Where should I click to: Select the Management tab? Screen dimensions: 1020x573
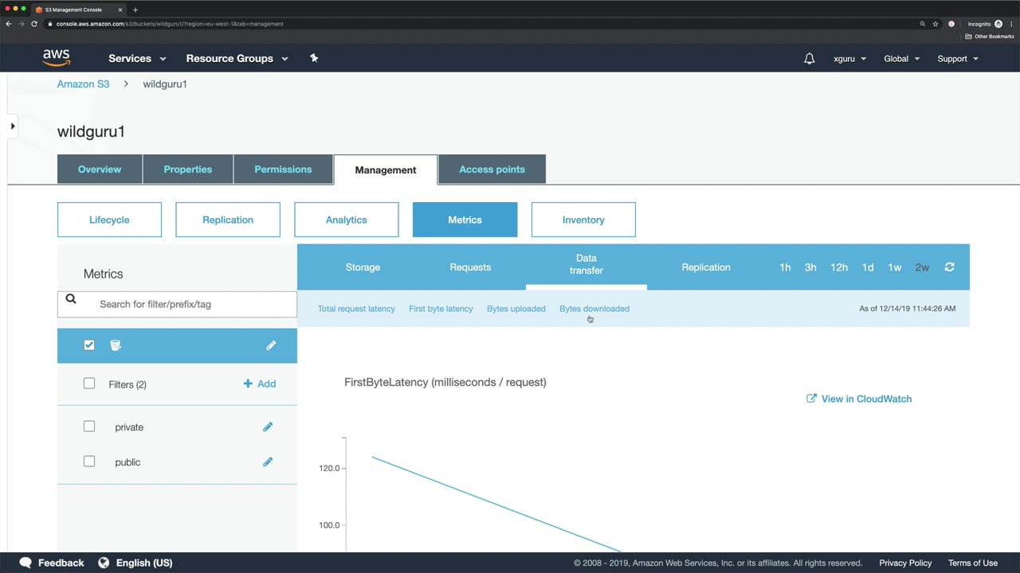tap(386, 170)
